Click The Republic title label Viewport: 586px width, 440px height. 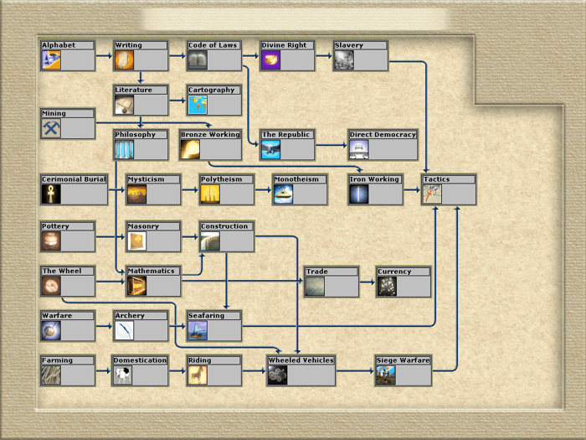tap(286, 134)
